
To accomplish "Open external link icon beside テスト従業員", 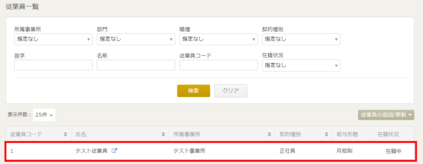I will [114, 151].
